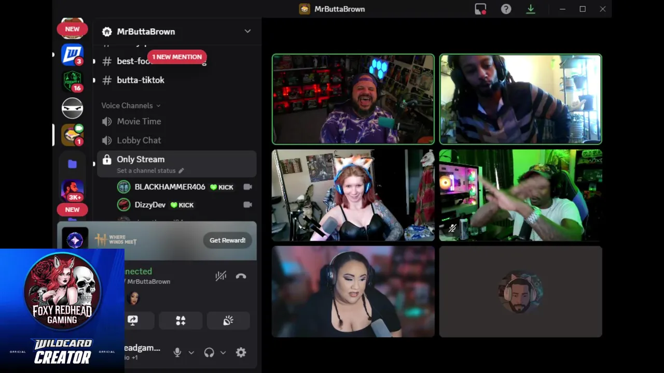Click the username text beside the microphone
Image resolution: width=664 pixels, height=373 pixels.
[x=142, y=348]
